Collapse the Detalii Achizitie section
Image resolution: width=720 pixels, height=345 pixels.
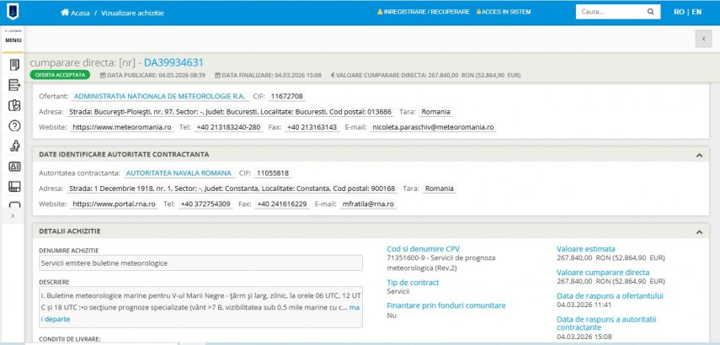coord(698,231)
